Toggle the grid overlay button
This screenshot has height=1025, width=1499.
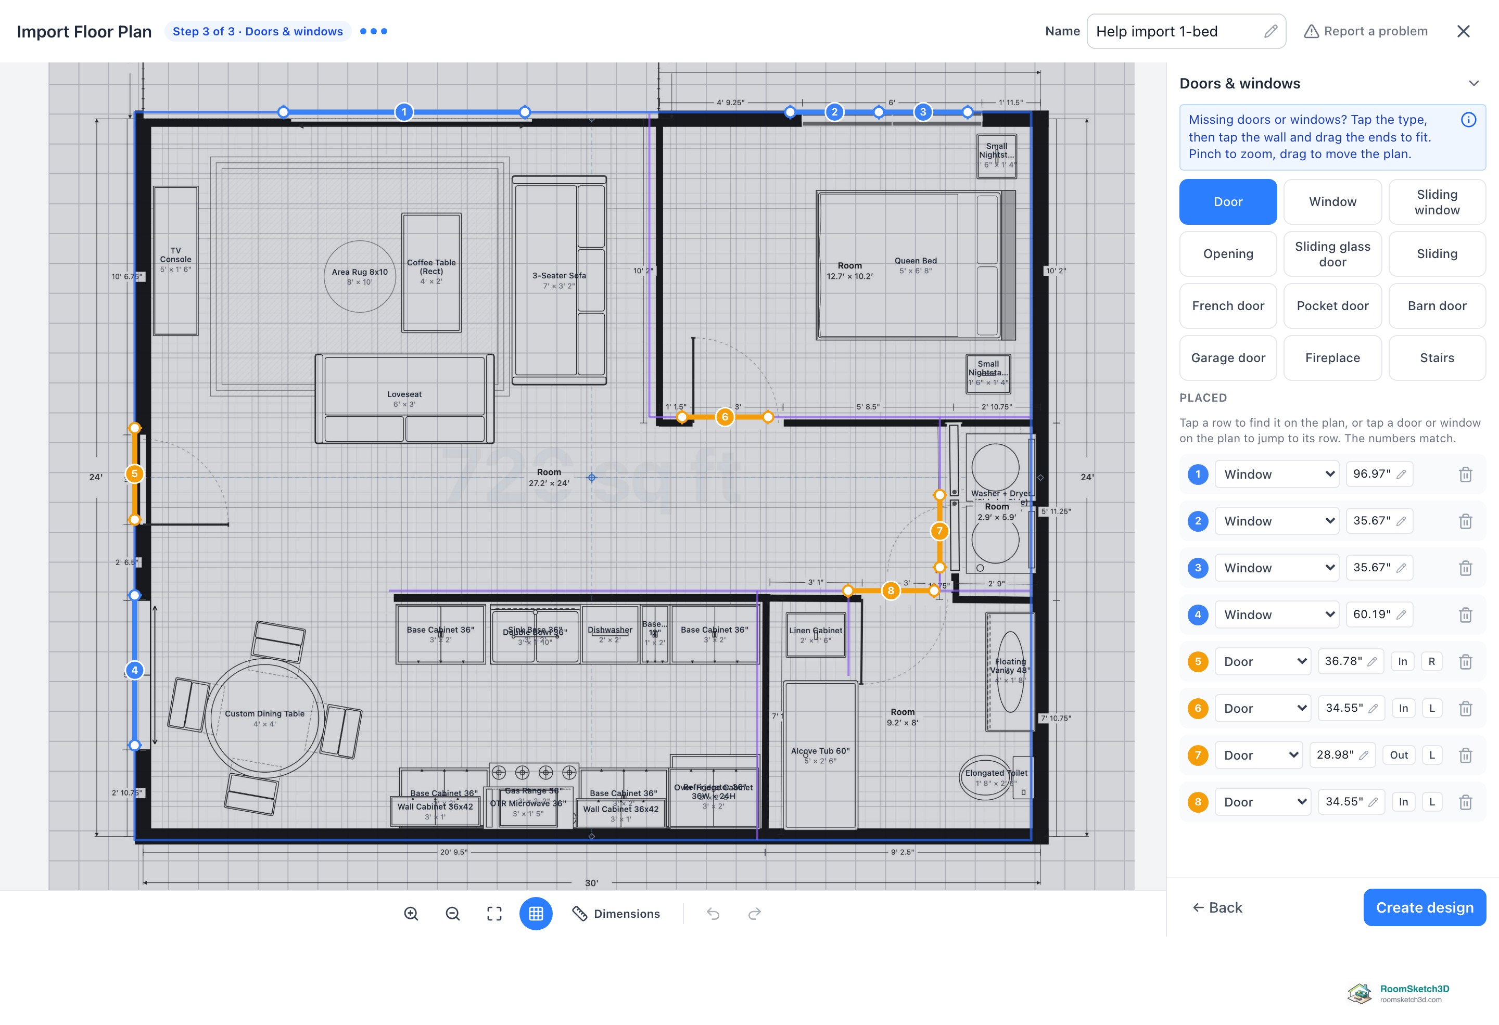pos(536,914)
